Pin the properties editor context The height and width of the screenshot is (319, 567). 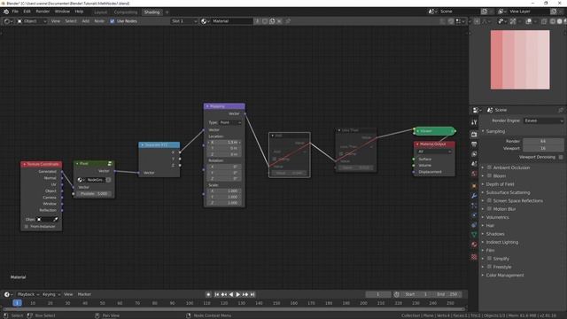561,110
